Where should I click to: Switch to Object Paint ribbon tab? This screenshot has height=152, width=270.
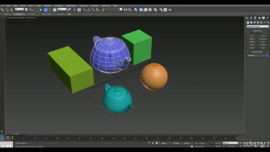(x=46, y=14)
